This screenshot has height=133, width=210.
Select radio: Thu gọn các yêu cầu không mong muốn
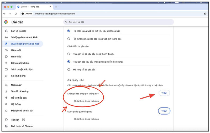tap(69, 62)
